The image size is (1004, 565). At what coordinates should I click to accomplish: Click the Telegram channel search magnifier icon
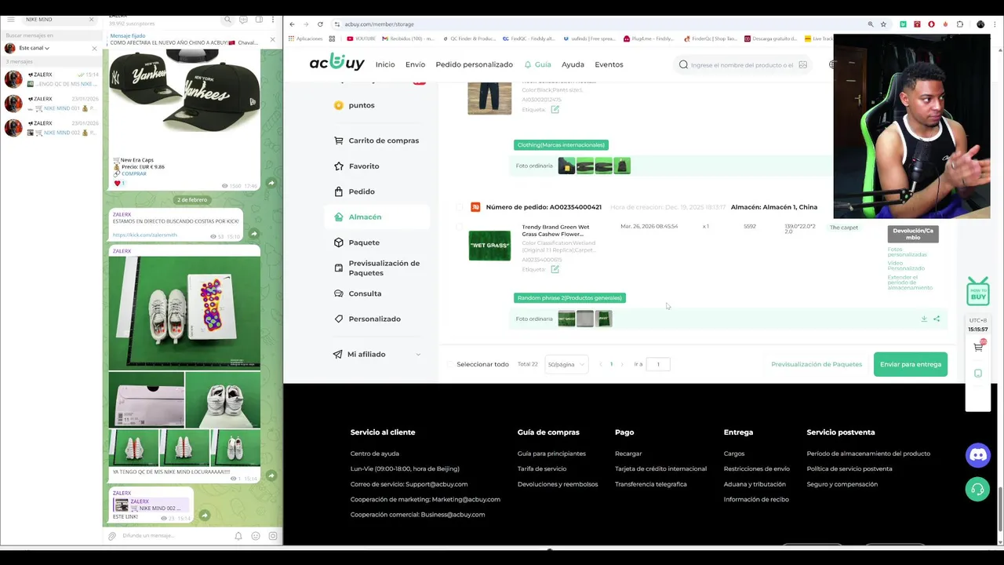pyautogui.click(x=227, y=20)
